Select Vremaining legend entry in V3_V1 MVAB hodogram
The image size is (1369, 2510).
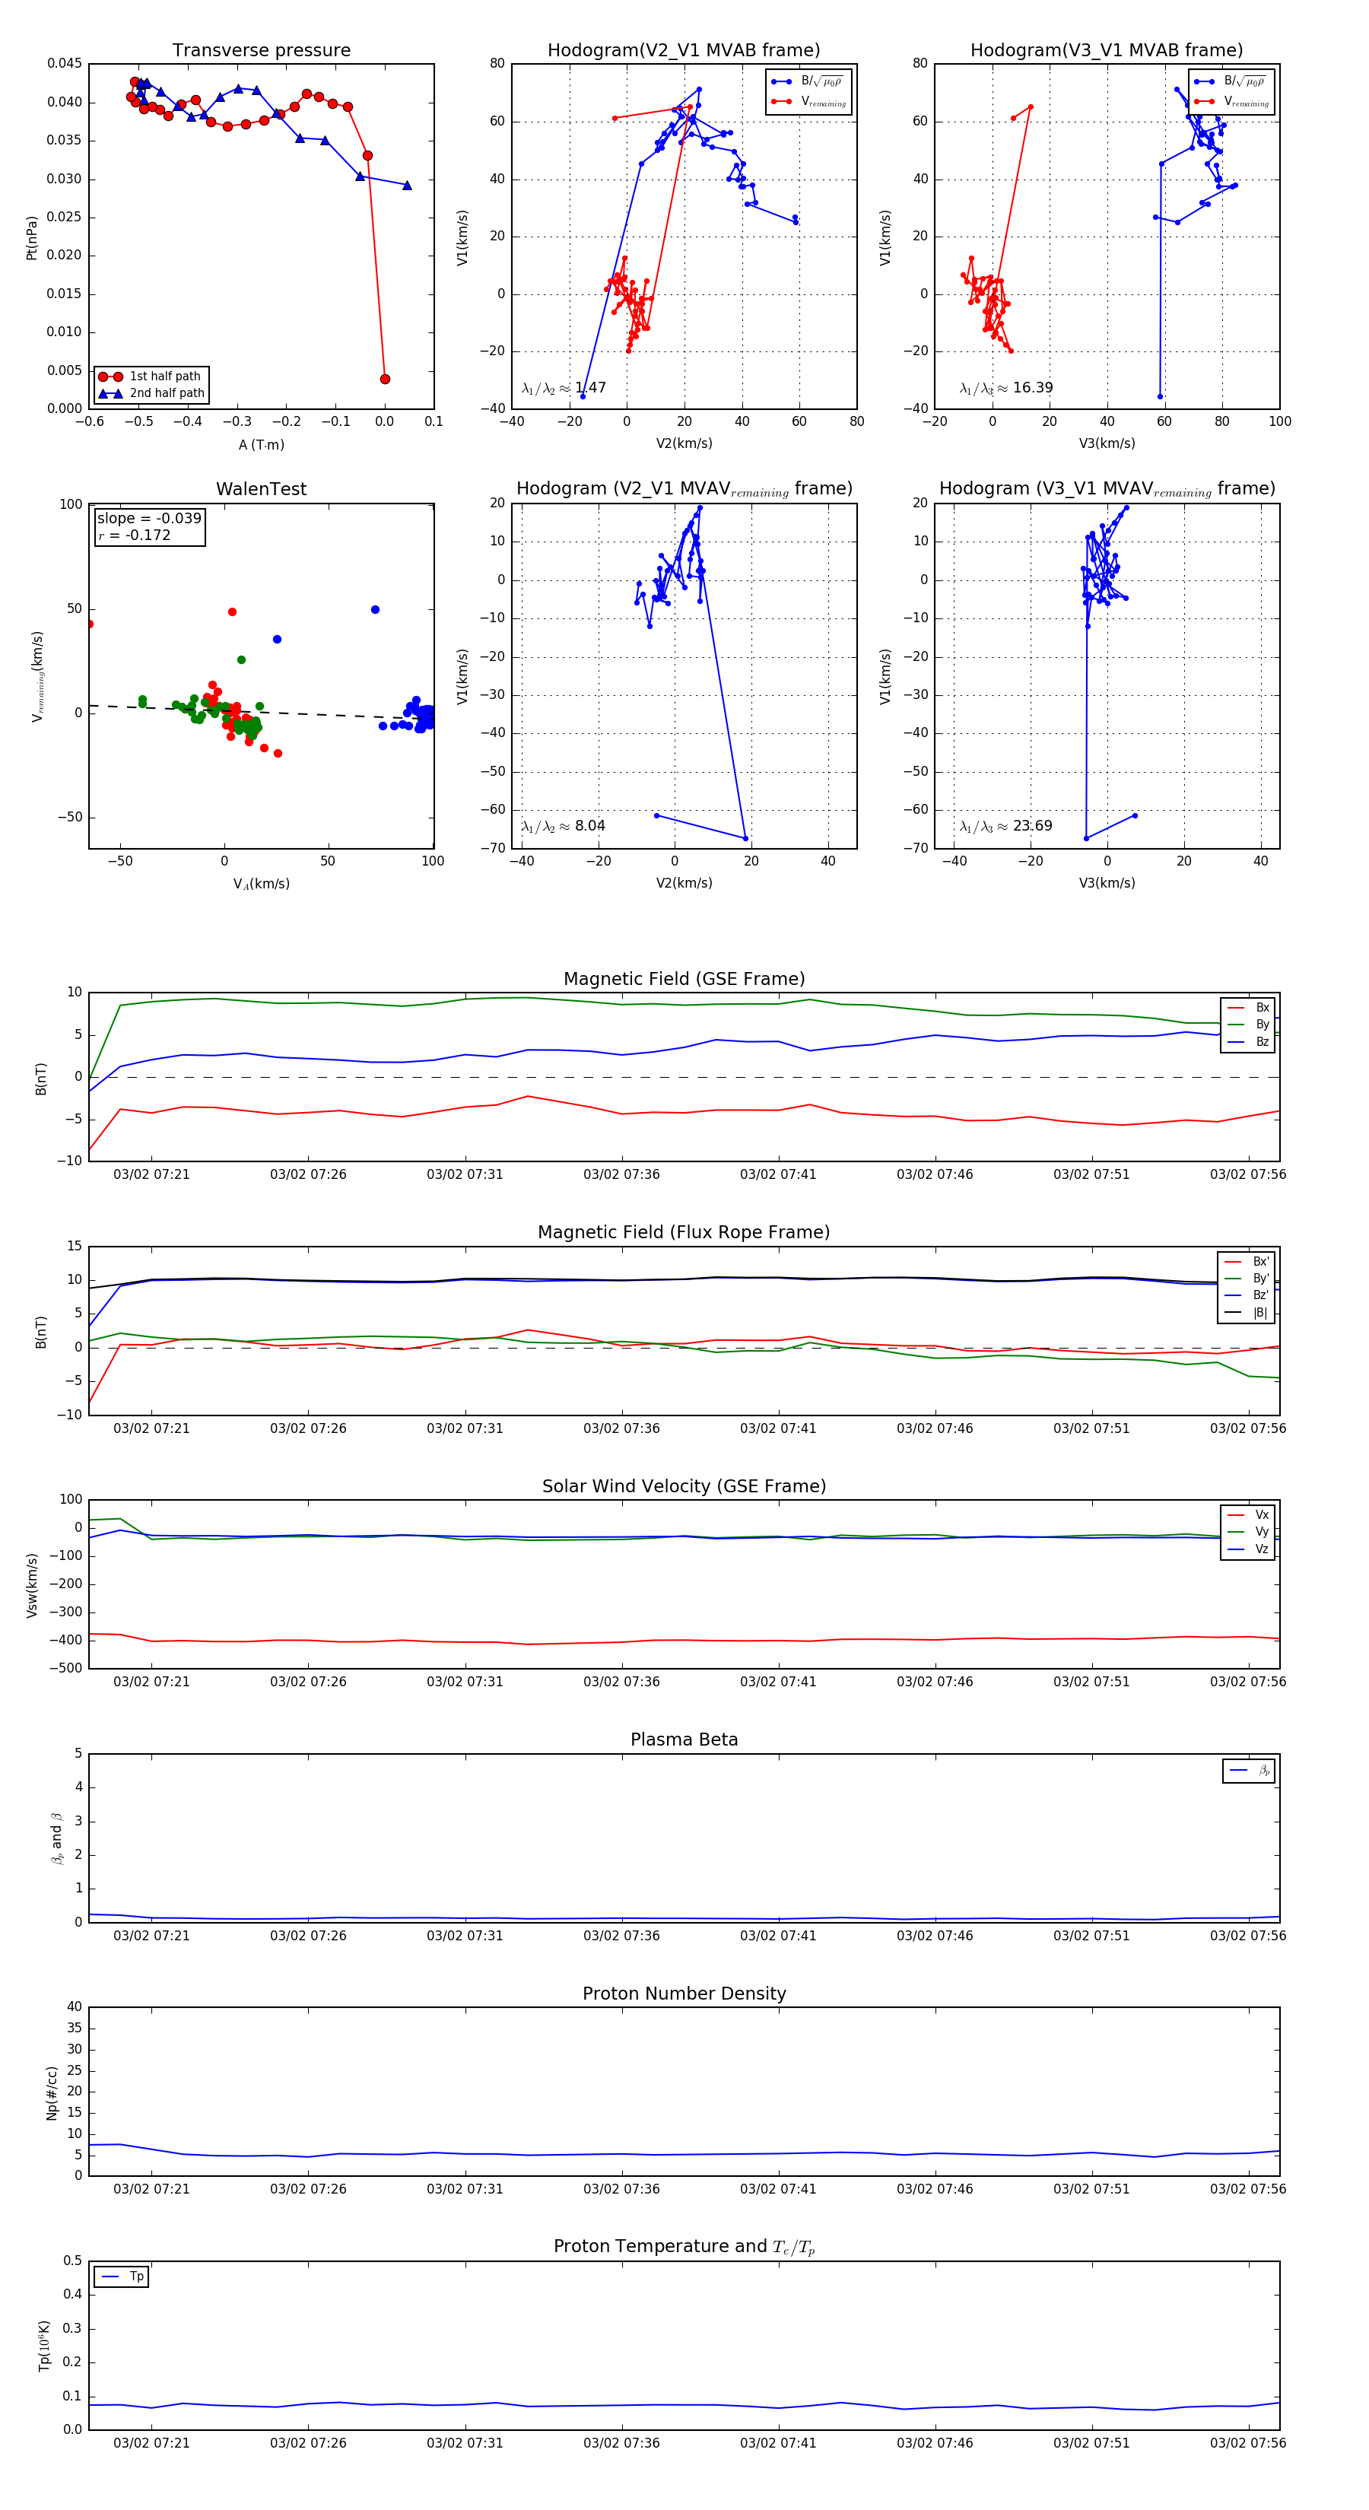pos(1231,101)
